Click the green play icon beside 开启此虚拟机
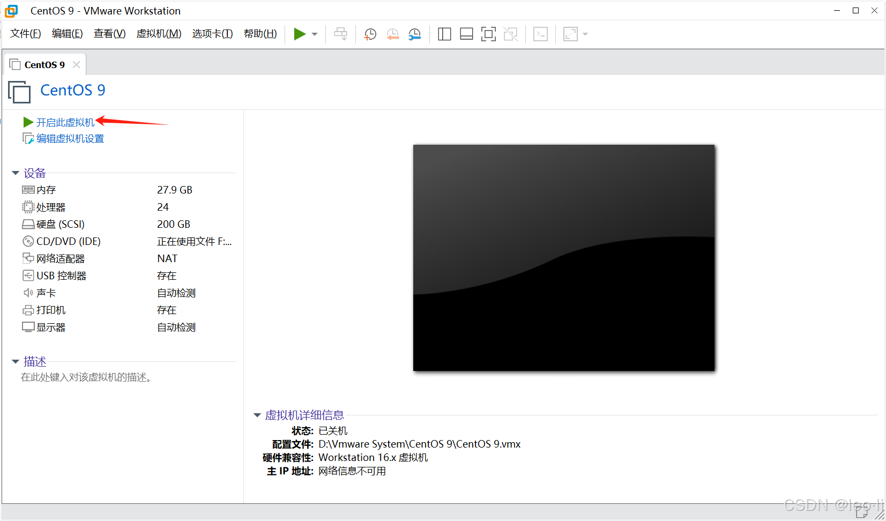Screen dimensions: 886x521 28,123
